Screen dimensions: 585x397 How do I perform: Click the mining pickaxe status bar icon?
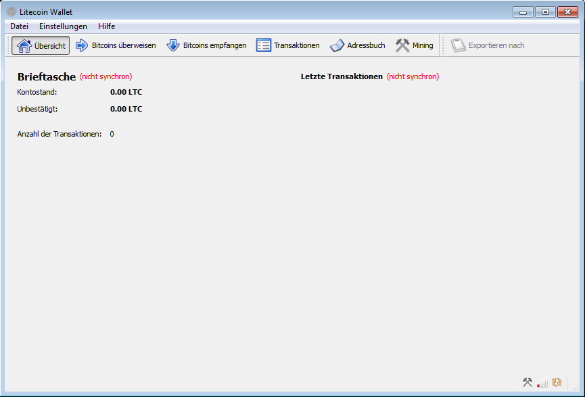[x=528, y=382]
